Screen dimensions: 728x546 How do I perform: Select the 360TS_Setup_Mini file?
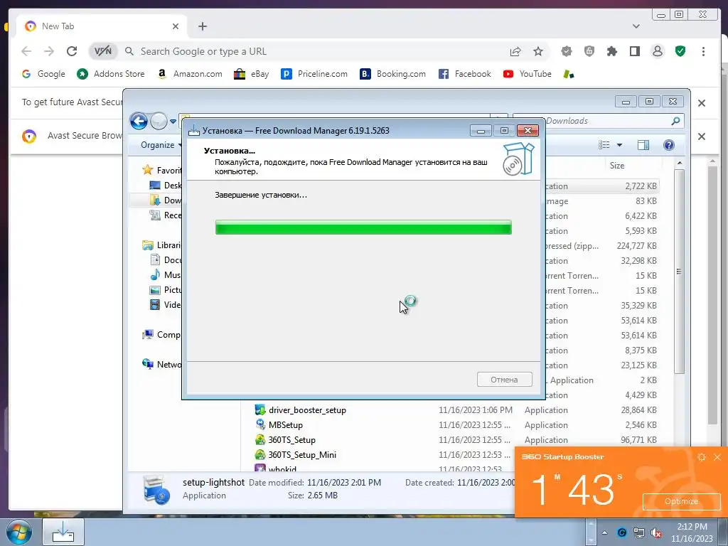point(301,454)
